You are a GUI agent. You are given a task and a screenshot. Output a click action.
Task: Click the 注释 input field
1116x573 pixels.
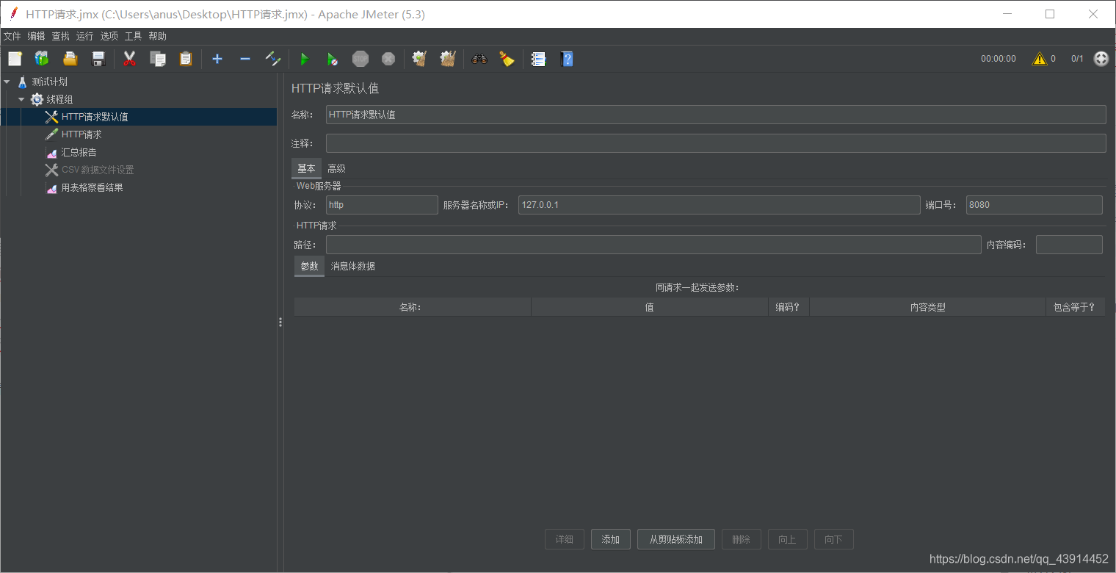pos(716,143)
